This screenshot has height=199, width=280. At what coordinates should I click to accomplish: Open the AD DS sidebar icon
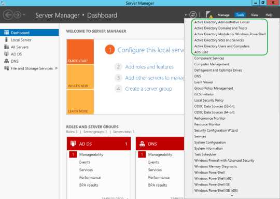[x=6, y=54]
